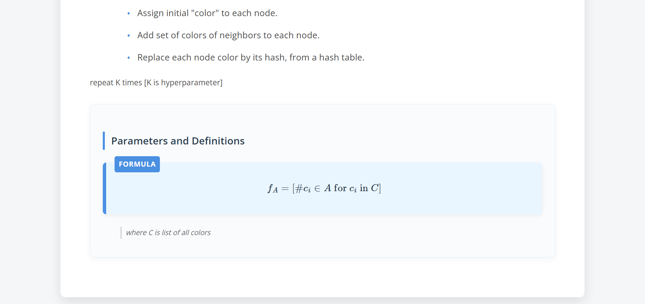645x304 pixels.
Task: Click the "Replace each node color" bullet text
Action: 251,57
